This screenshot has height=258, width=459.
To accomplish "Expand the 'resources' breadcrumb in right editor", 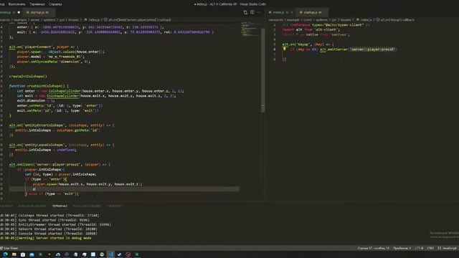I will [x=275, y=20].
